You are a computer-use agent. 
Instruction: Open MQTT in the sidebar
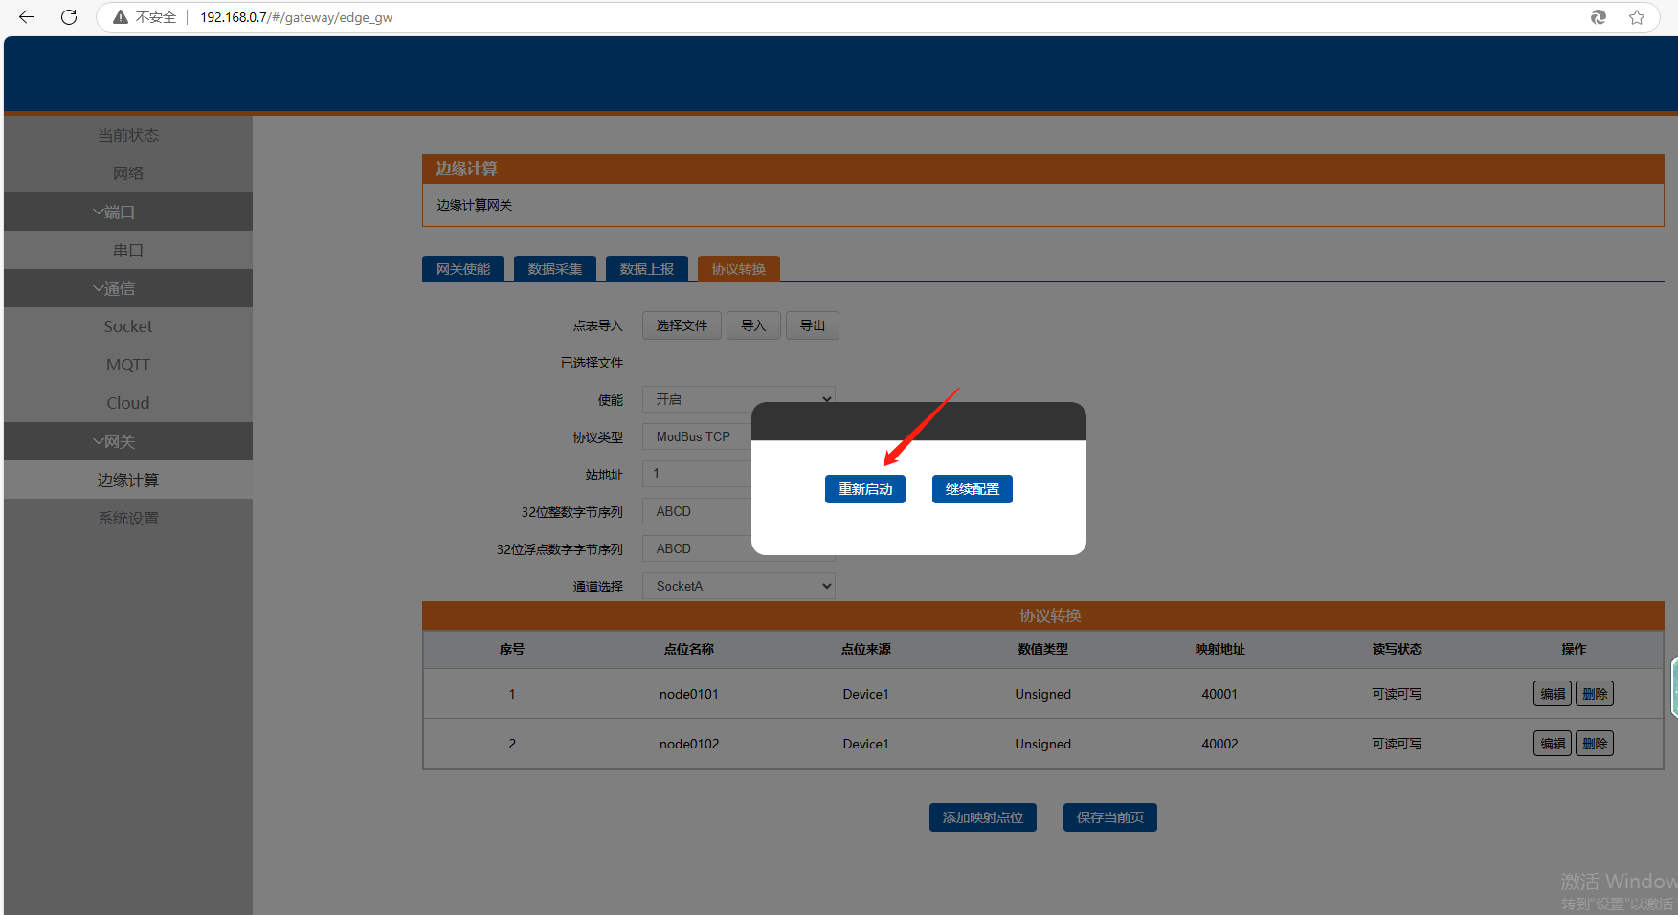pyautogui.click(x=128, y=365)
